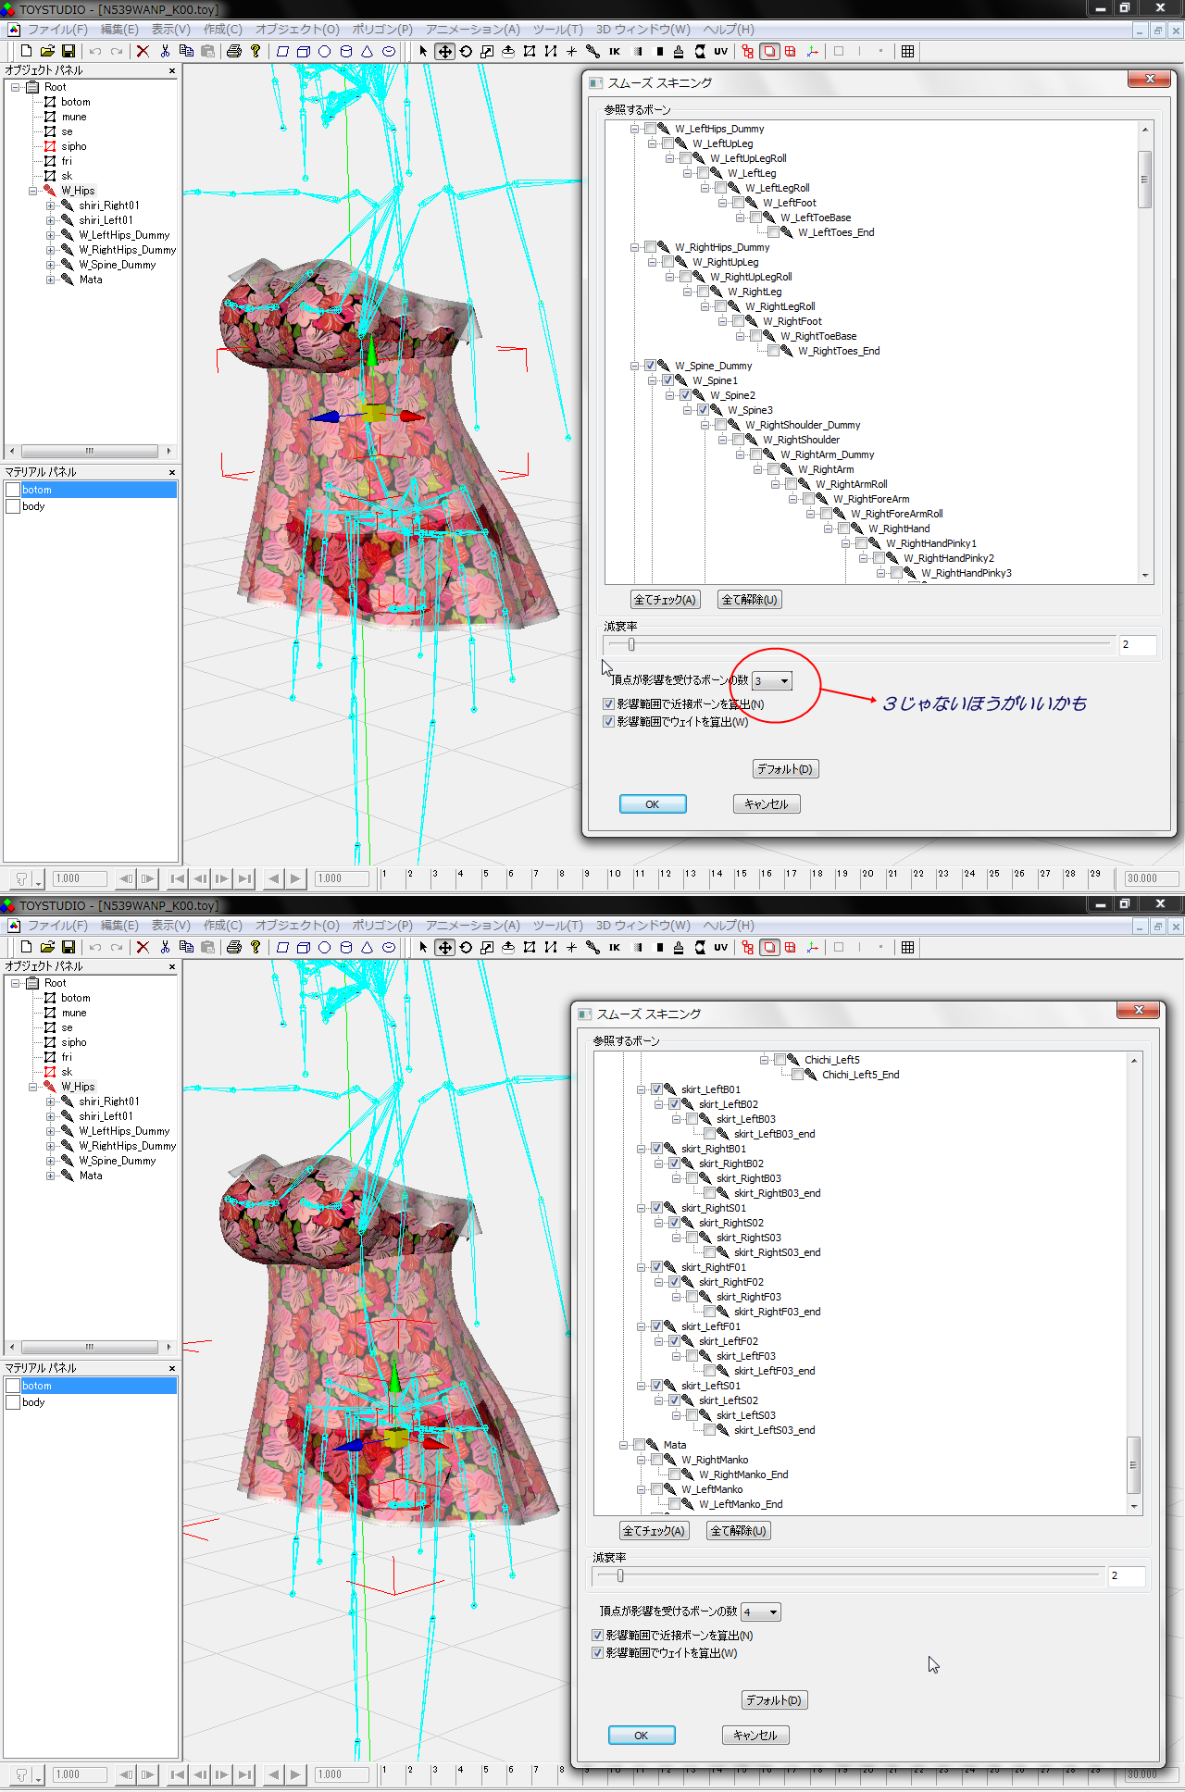Select the body material in the upper material panel
1185x1792 pixels.
click(33, 506)
